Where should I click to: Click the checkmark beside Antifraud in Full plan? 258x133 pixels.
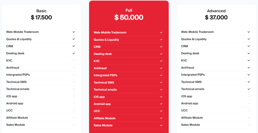click(161, 68)
